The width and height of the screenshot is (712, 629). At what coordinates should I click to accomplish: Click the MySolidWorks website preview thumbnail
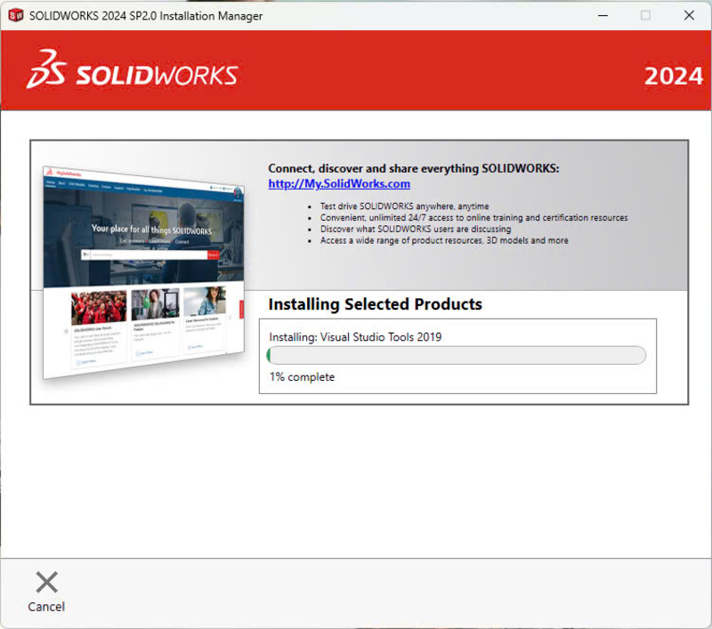[143, 272]
